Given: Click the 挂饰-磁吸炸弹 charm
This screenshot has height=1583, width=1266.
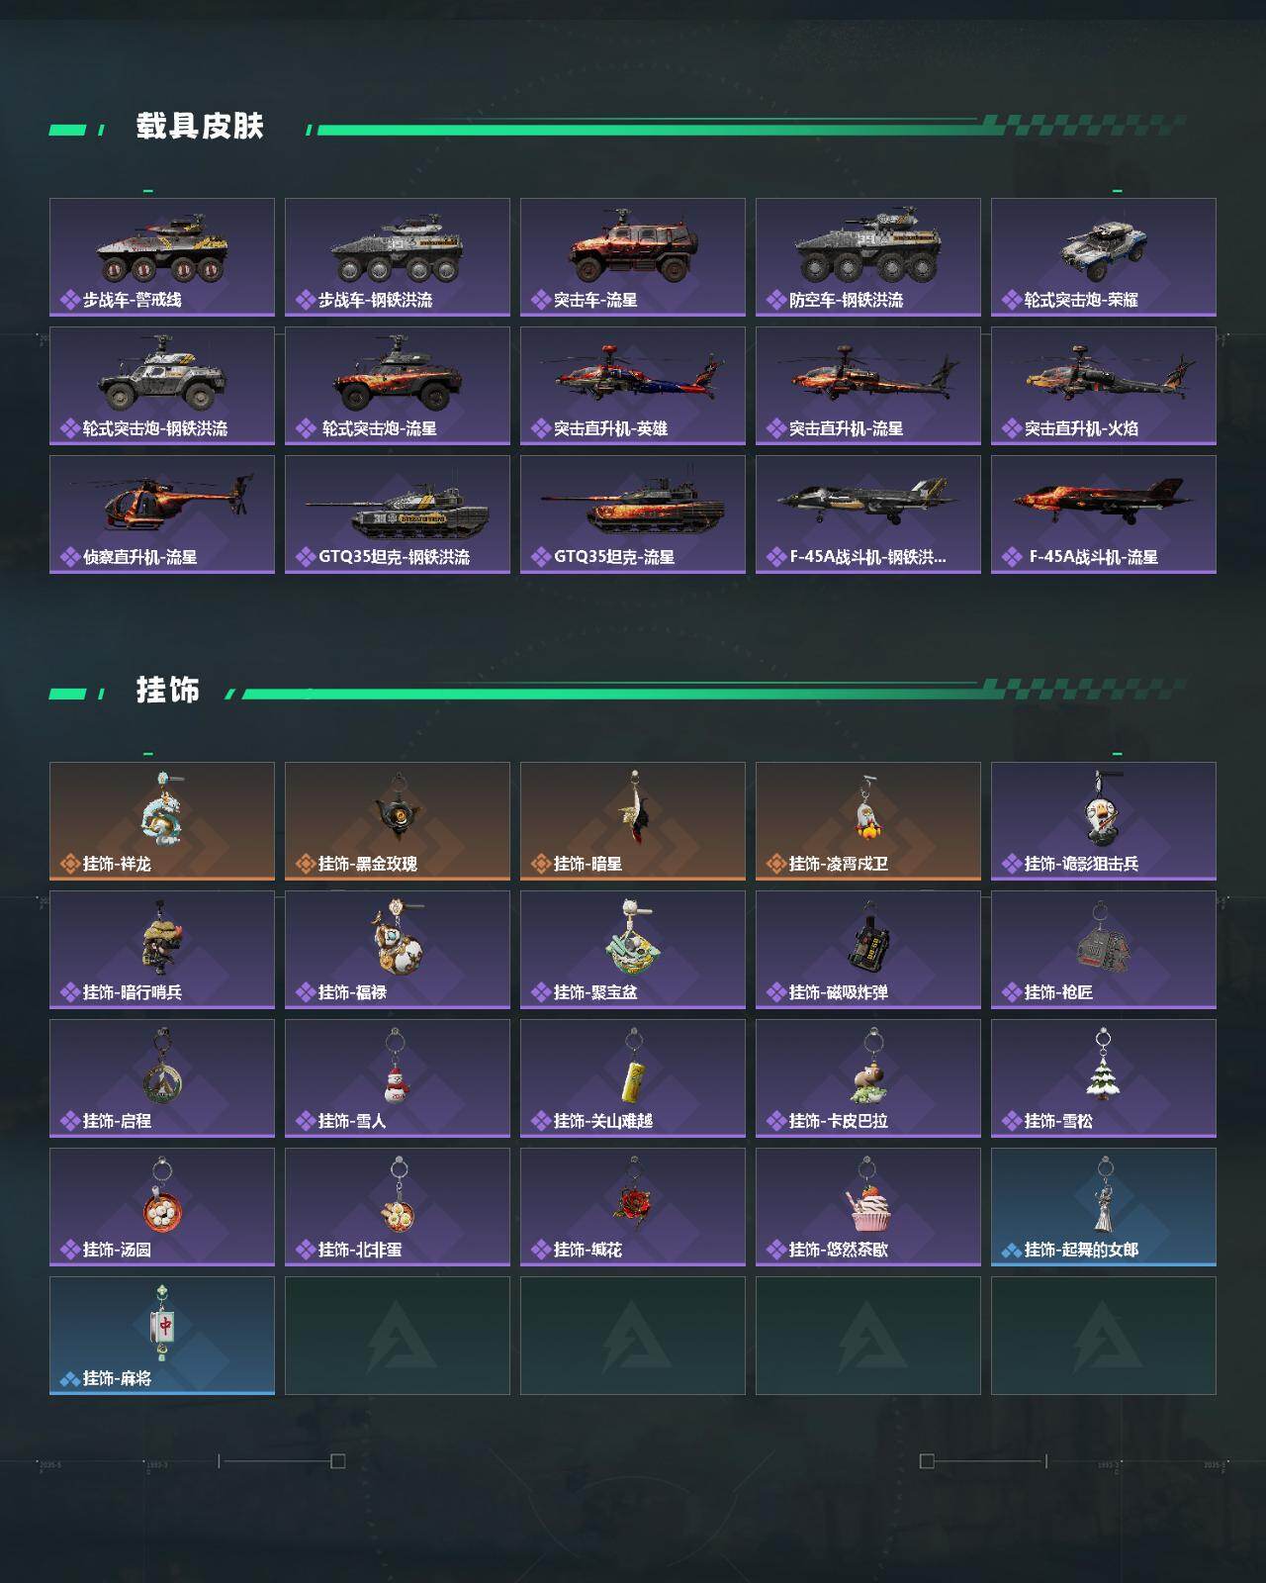Looking at the screenshot, I should coord(868,950).
